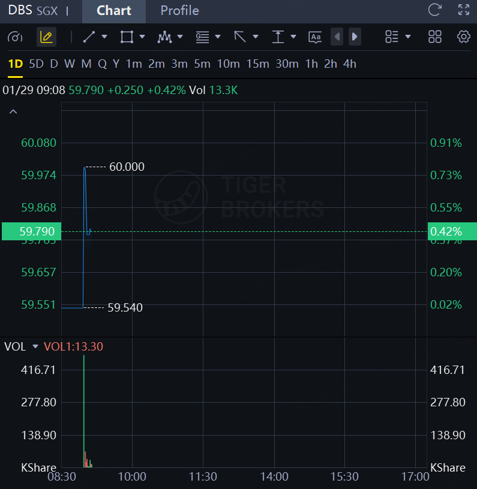
Task: Click the 10:00 time axis label
Action: (x=132, y=476)
